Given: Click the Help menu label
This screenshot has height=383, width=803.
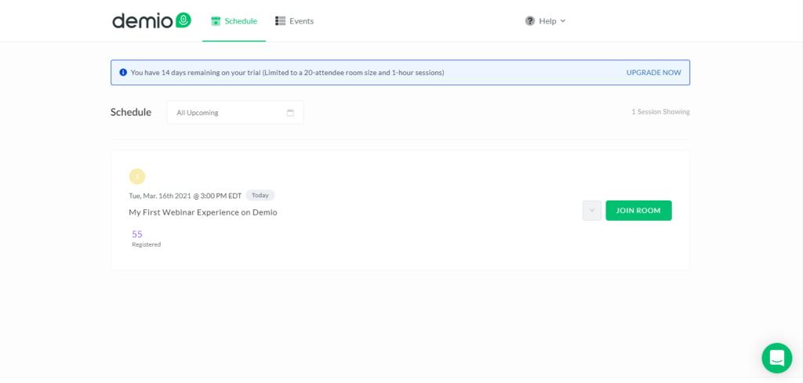Looking at the screenshot, I should click(547, 21).
